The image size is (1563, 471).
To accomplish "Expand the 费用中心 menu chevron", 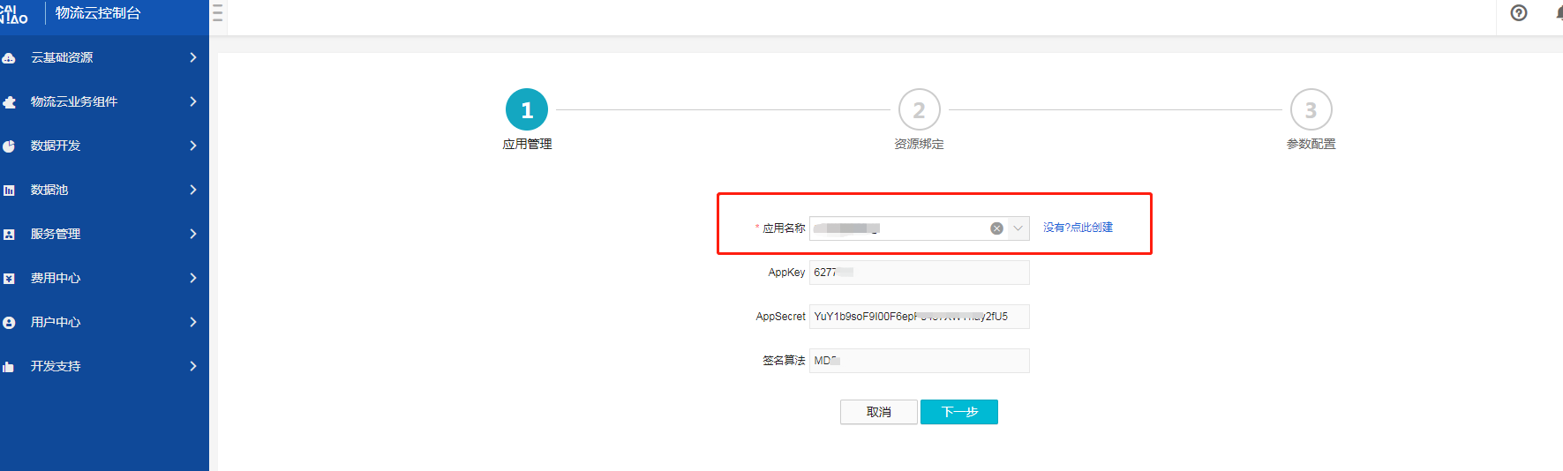I will [x=193, y=278].
